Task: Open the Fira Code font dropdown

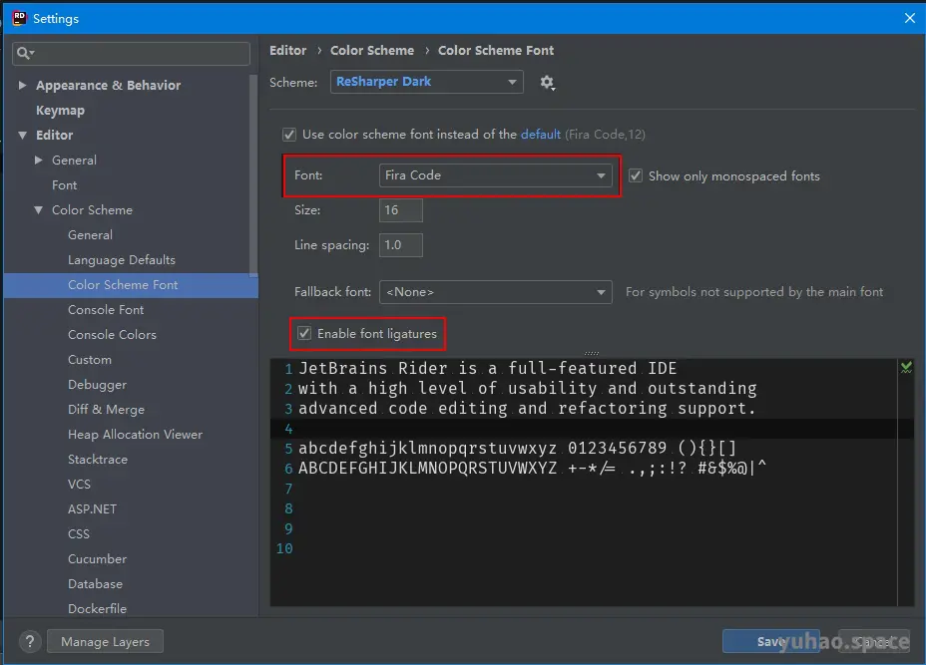Action: click(x=496, y=174)
